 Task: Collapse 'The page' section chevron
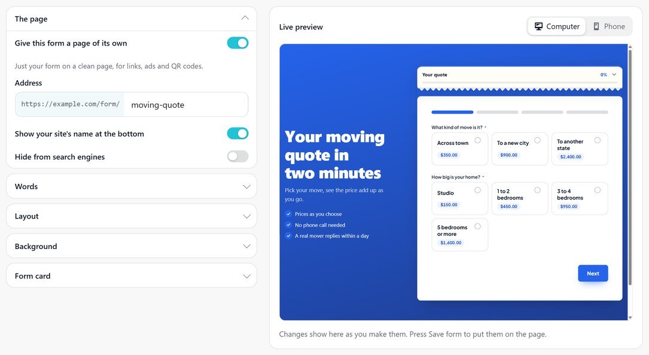point(245,18)
